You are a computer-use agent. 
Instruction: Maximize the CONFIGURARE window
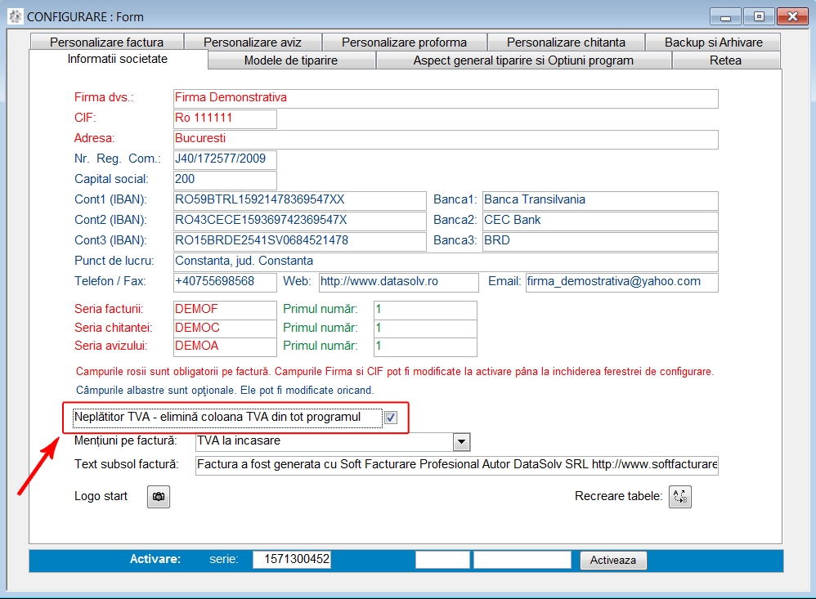759,16
